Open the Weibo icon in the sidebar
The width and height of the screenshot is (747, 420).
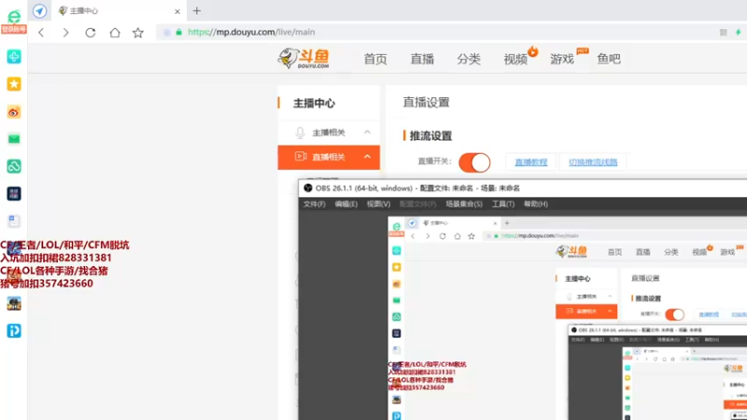pos(14,112)
